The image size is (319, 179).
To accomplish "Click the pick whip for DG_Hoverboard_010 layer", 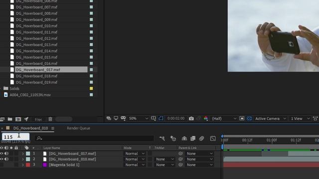I will pyautogui.click(x=180, y=159).
